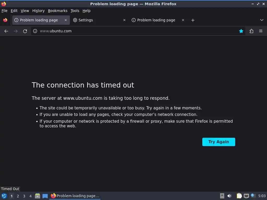Viewport: 267px width, 200px height.
Task: Select the first Problem loading page tab
Action: click(x=41, y=20)
